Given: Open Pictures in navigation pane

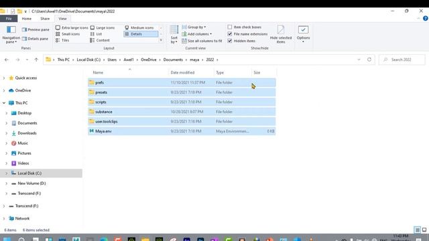Looking at the screenshot, I should 21,153.
